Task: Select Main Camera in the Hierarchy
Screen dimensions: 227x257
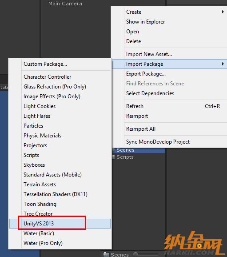Action: tap(65, 4)
